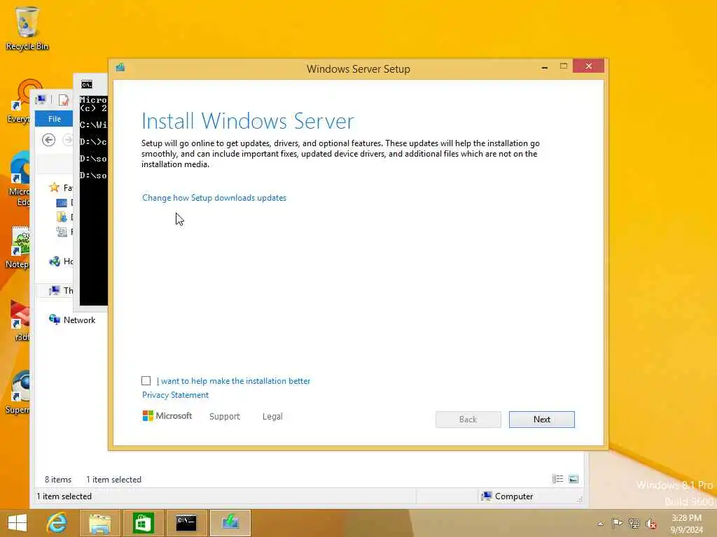Click command prompt window title icon

pyautogui.click(x=86, y=85)
